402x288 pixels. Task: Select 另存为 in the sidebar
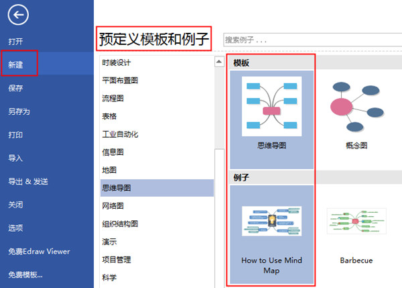[x=19, y=111]
